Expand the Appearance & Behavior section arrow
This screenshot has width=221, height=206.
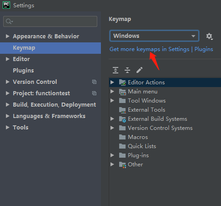[x=7, y=36]
